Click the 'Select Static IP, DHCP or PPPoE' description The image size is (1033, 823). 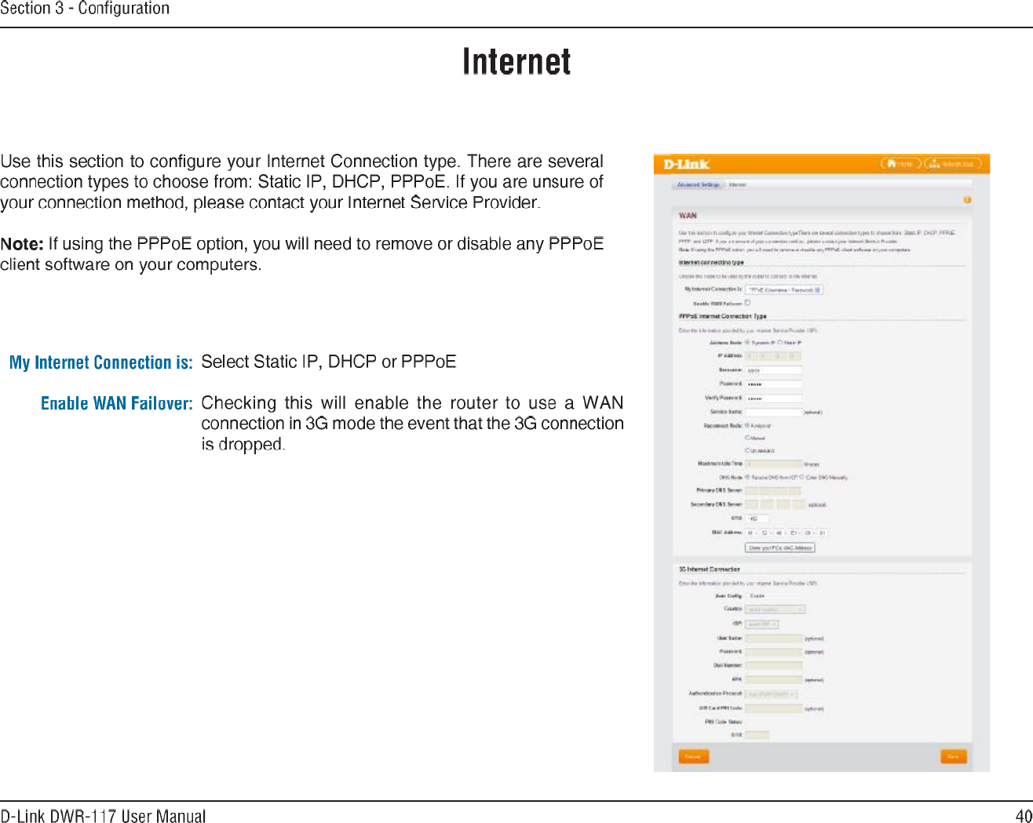tap(329, 362)
